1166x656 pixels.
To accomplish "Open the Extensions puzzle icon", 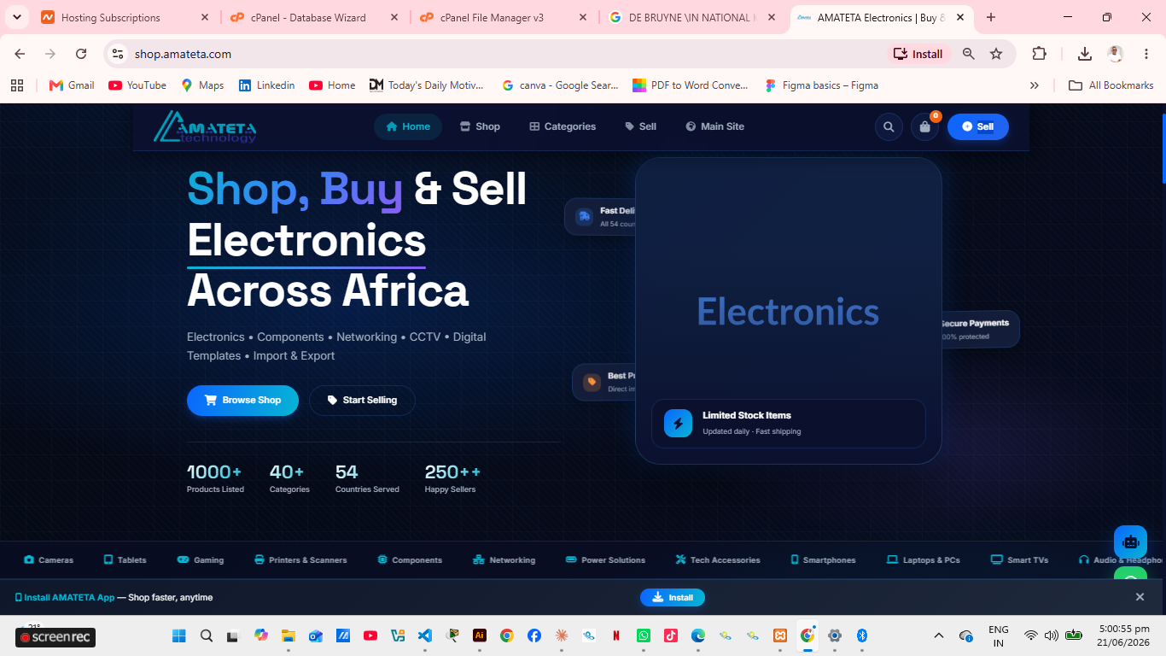I will click(x=1039, y=54).
